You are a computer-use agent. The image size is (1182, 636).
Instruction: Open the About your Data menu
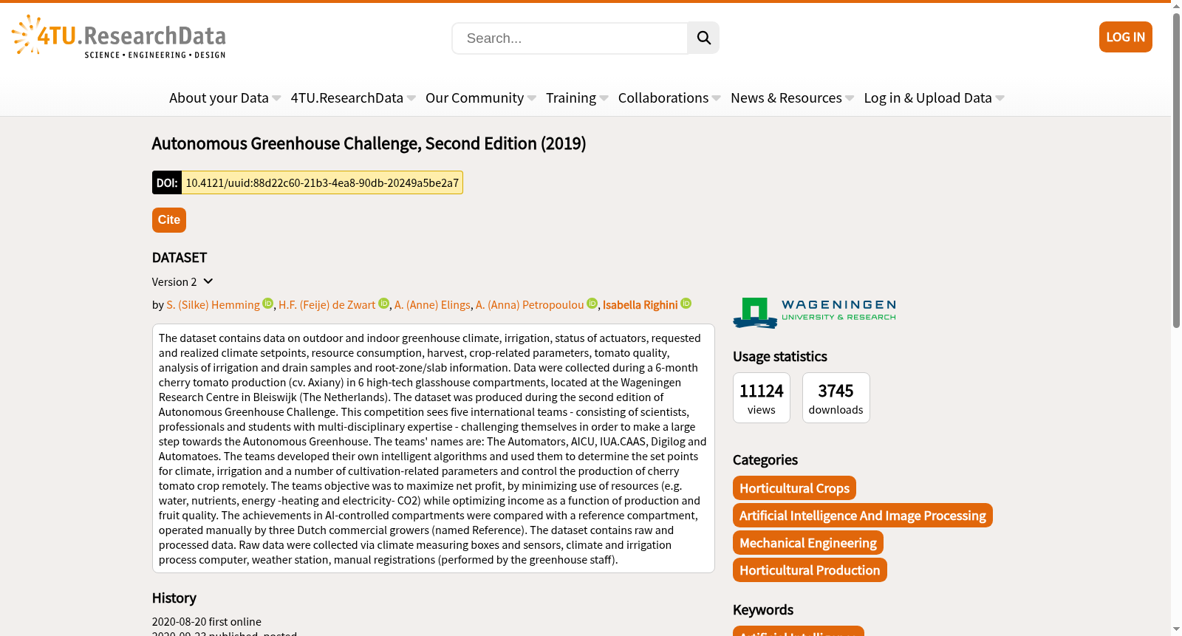point(225,98)
